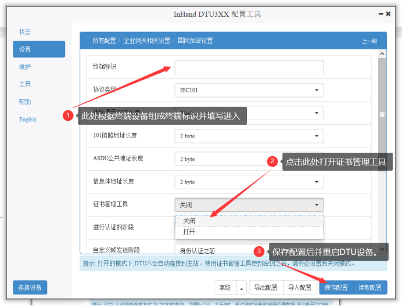Switch to the 工具 sidebar section
This screenshot has width=402, height=306.
[25, 84]
